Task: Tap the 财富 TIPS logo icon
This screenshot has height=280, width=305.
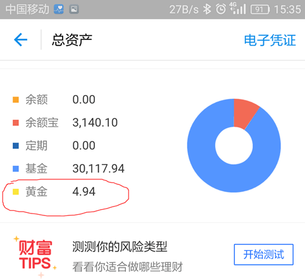Action: [x=35, y=257]
